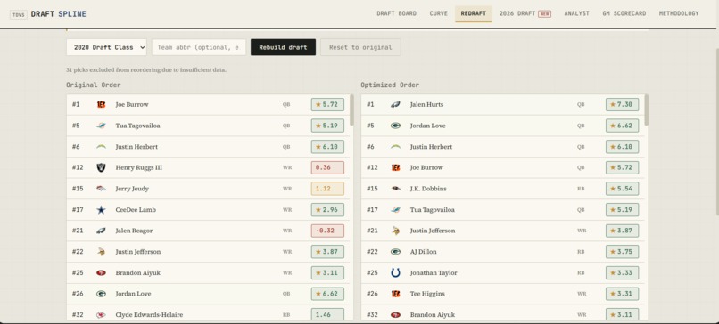
Task: Open the Draft Board tab
Action: pos(397,13)
